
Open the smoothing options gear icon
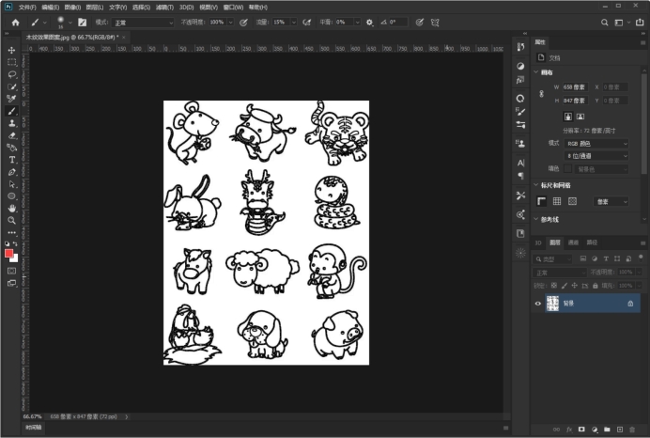(369, 23)
